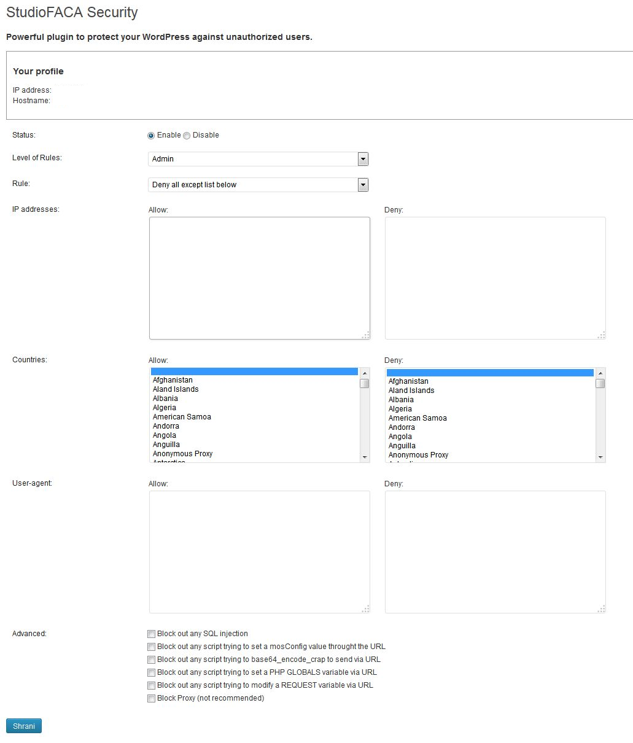Image resolution: width=633 pixels, height=743 pixels.
Task: Focus the User-agent Deny text area
Action: tap(495, 552)
